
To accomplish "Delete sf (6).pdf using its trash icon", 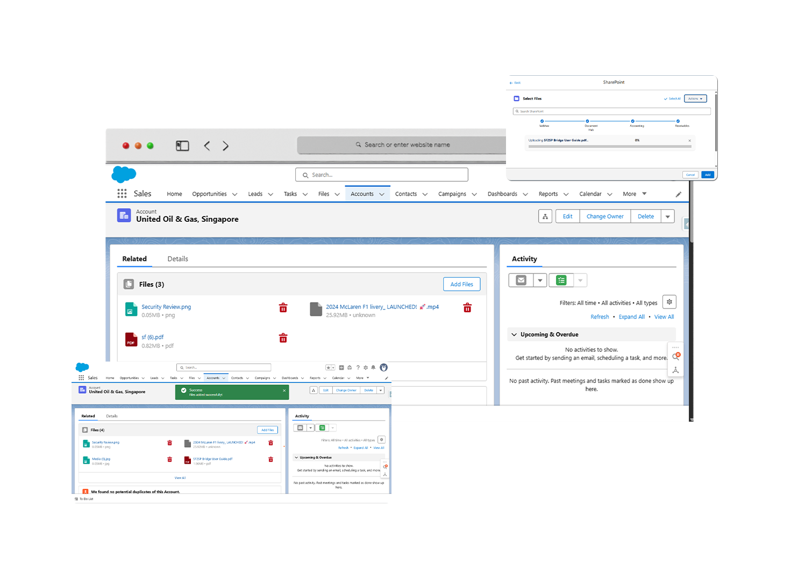I will 283,338.
